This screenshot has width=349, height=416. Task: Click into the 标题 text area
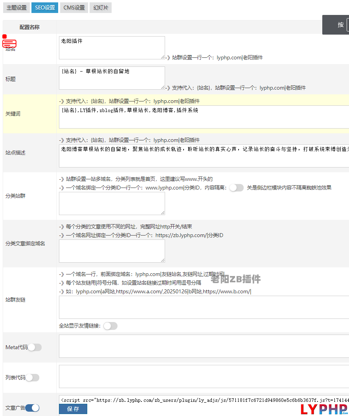[112, 78]
